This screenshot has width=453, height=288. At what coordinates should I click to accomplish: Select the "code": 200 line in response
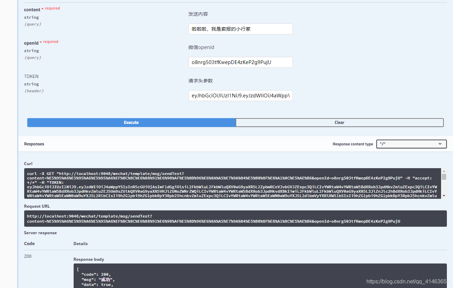point(96,274)
